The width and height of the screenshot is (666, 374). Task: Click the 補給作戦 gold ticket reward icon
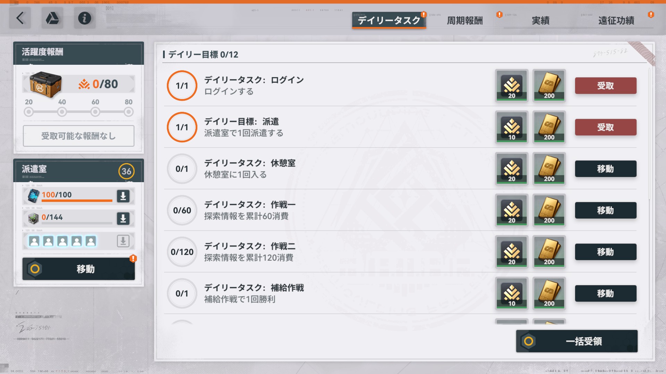coord(549,293)
